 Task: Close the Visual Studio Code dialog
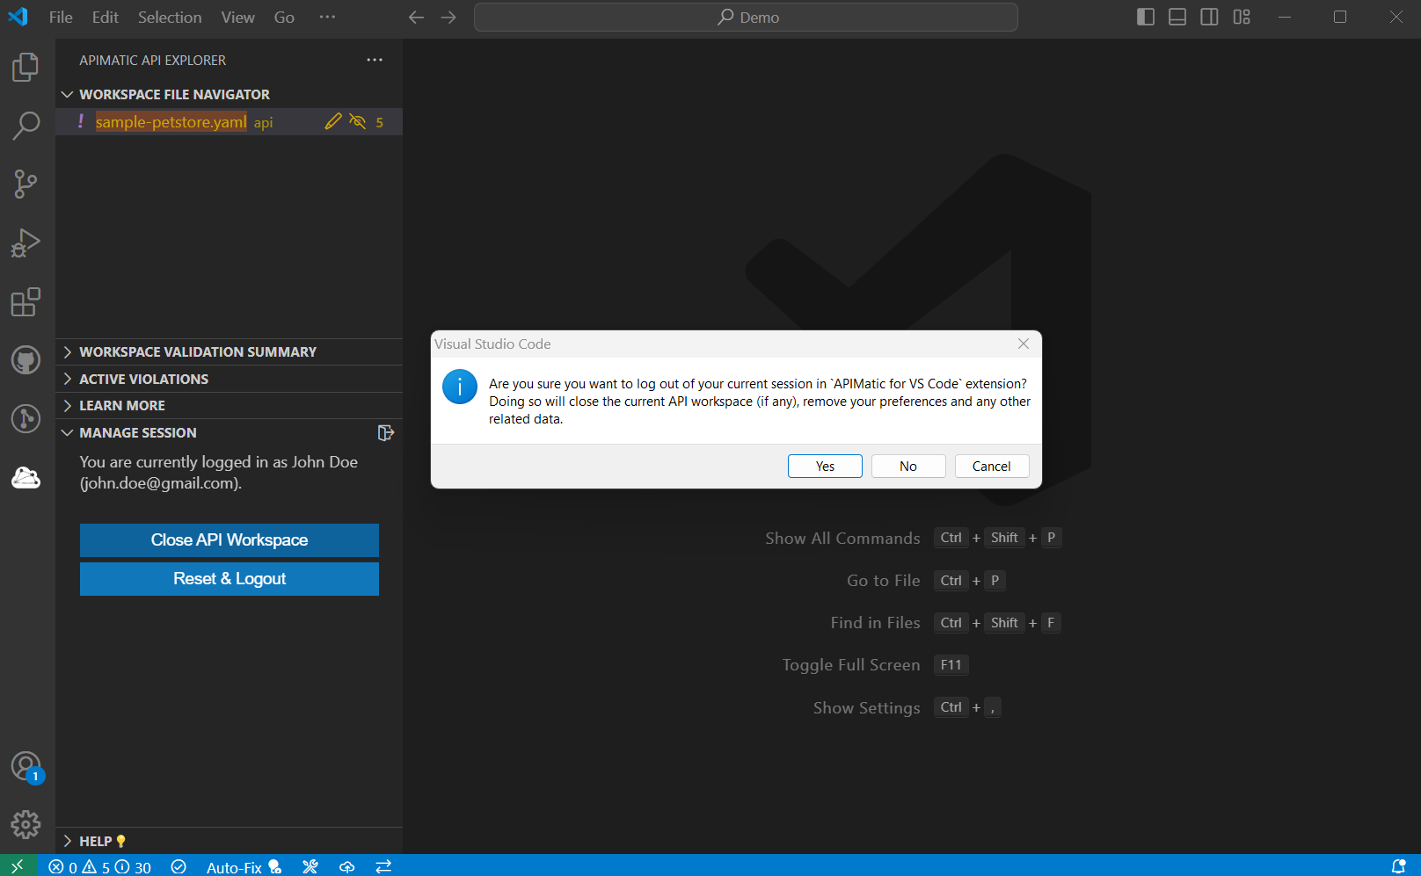(1024, 344)
